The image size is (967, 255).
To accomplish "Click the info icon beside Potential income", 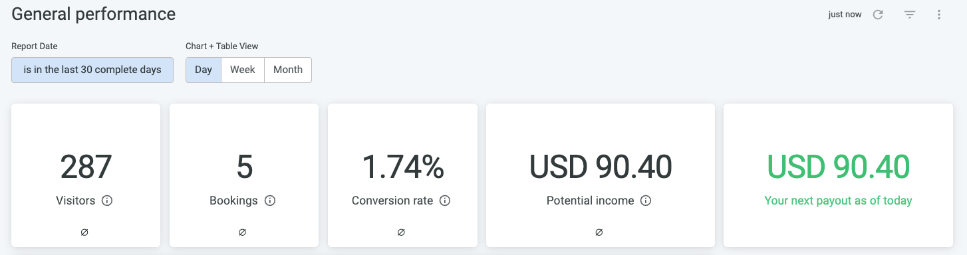I will point(646,201).
